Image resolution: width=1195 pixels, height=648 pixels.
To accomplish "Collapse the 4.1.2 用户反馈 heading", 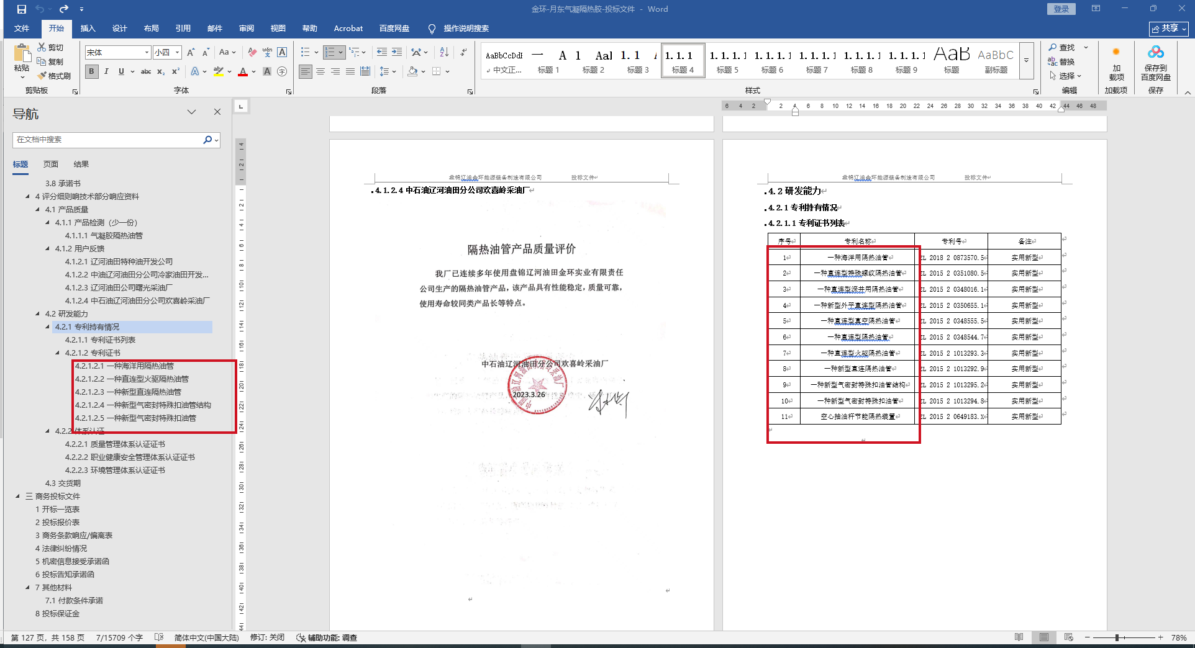I will click(48, 249).
